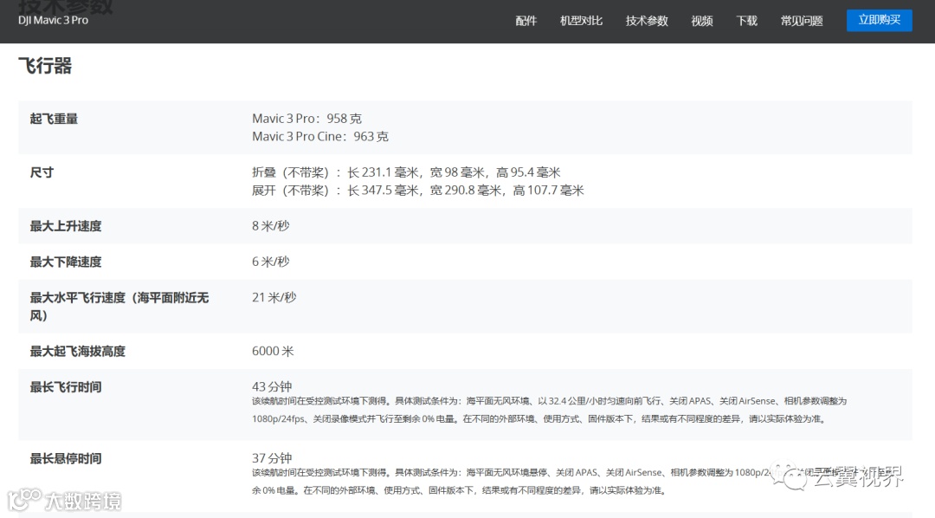Click the 立即购买 button

click(880, 20)
